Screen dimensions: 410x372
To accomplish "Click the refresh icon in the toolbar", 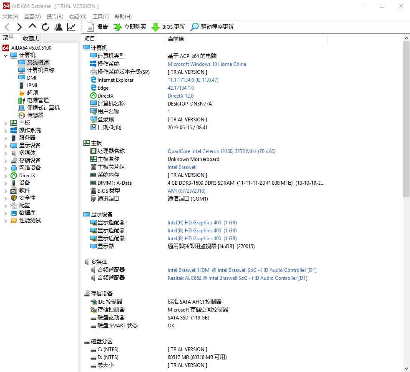I will pos(45,27).
